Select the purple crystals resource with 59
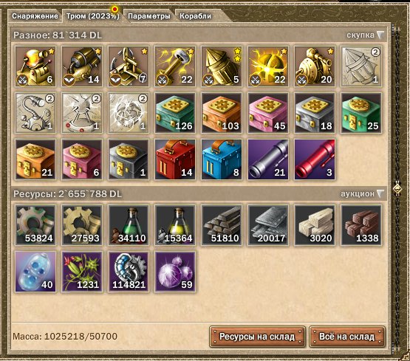 (175, 272)
